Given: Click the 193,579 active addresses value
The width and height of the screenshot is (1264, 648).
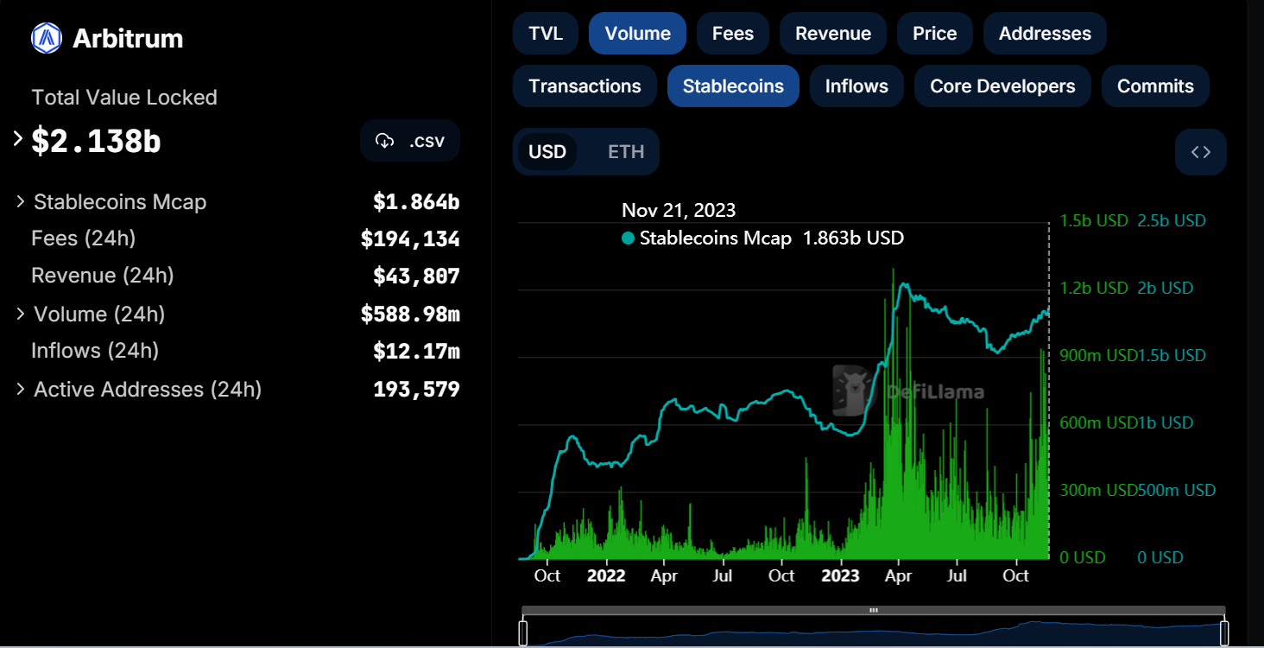Looking at the screenshot, I should point(416,390).
